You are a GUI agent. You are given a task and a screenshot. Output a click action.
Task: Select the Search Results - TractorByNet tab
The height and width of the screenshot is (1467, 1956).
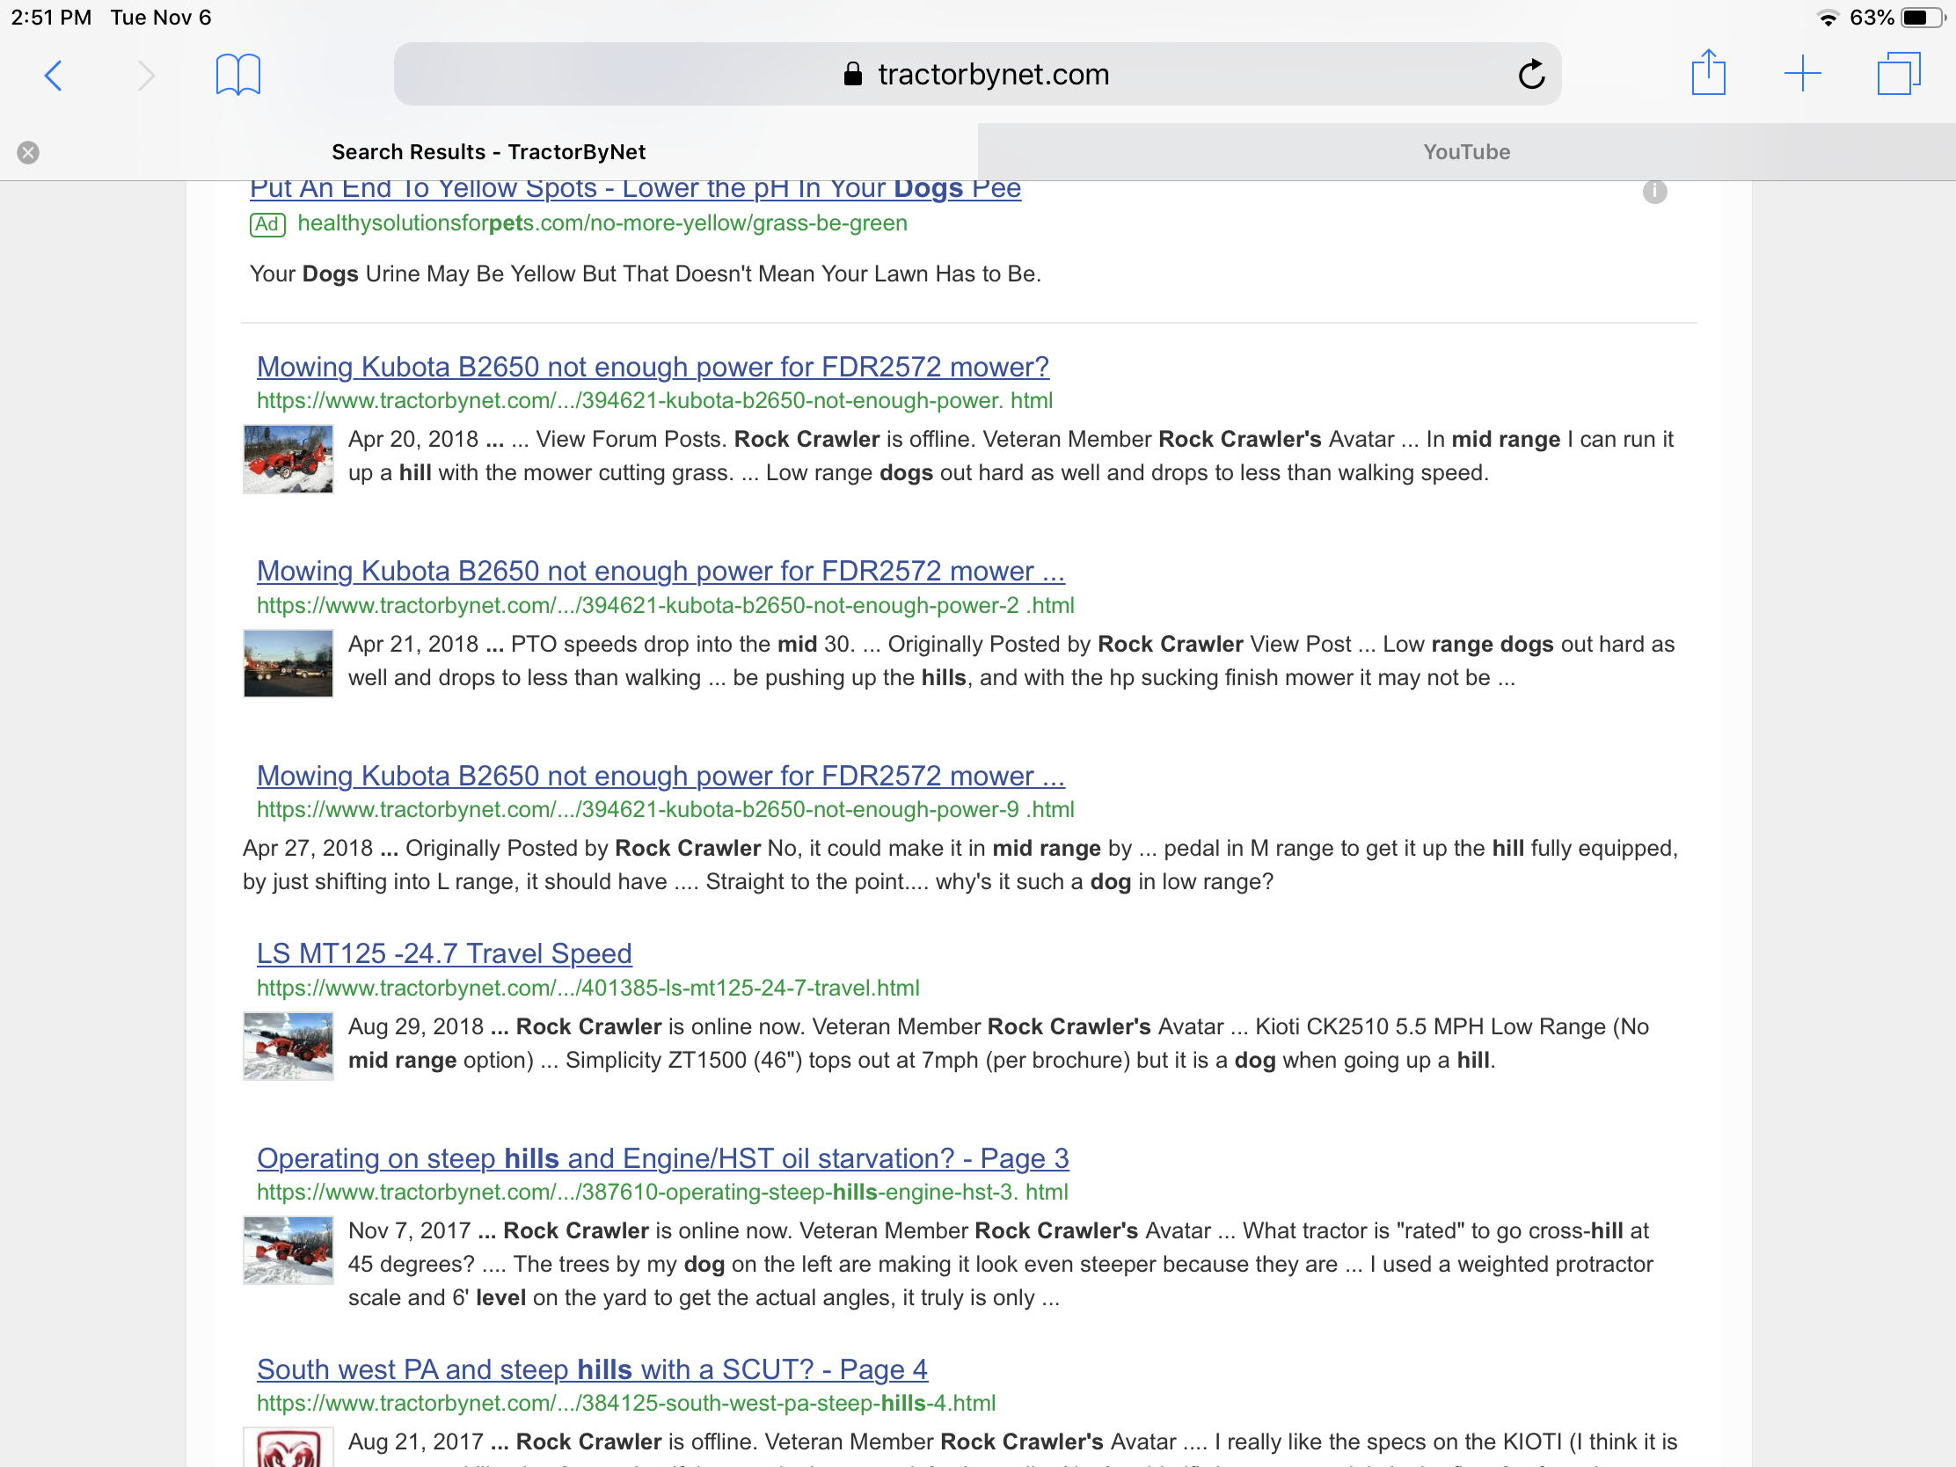pos(488,152)
